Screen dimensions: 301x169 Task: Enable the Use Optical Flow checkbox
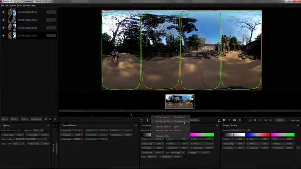pyautogui.click(x=19, y=131)
